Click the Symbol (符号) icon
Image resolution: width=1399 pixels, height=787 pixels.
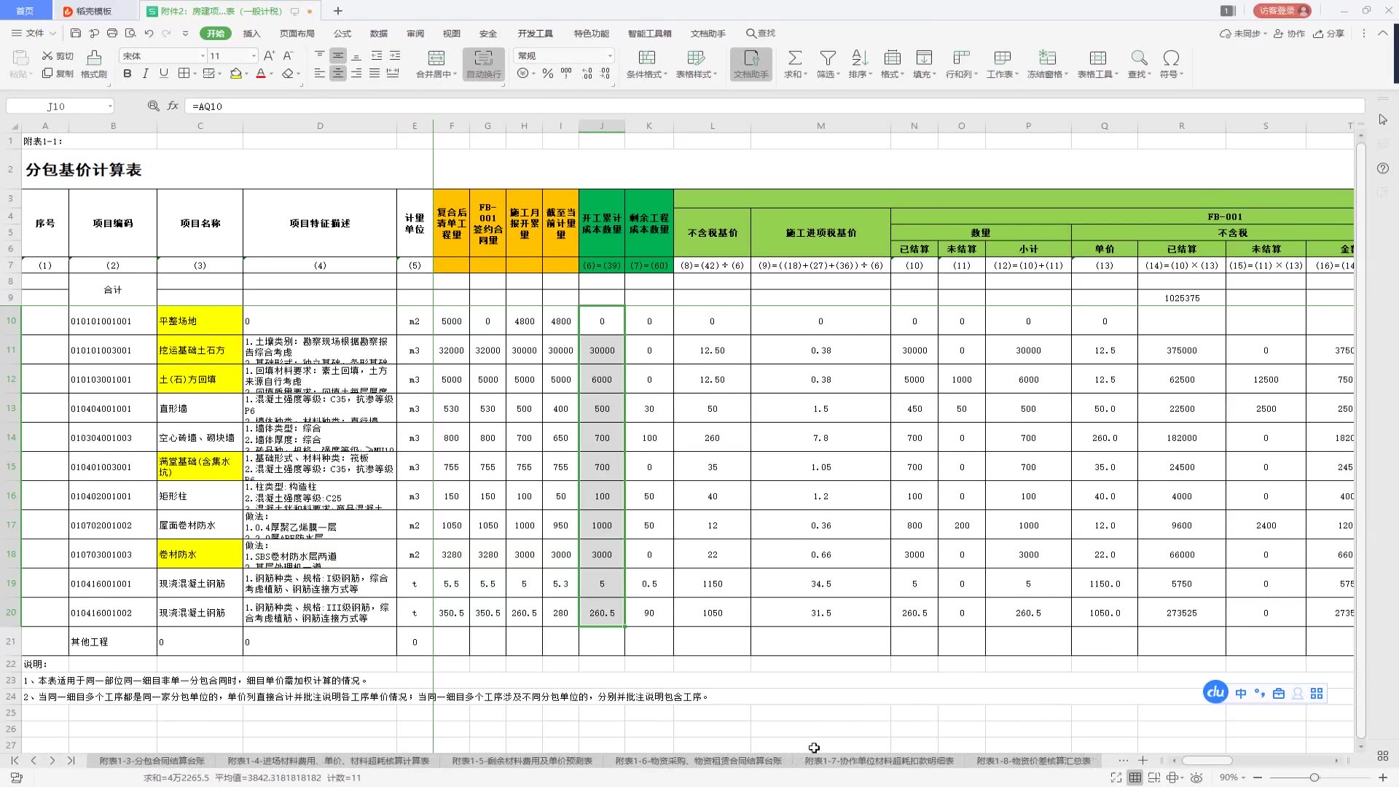[x=1171, y=58]
